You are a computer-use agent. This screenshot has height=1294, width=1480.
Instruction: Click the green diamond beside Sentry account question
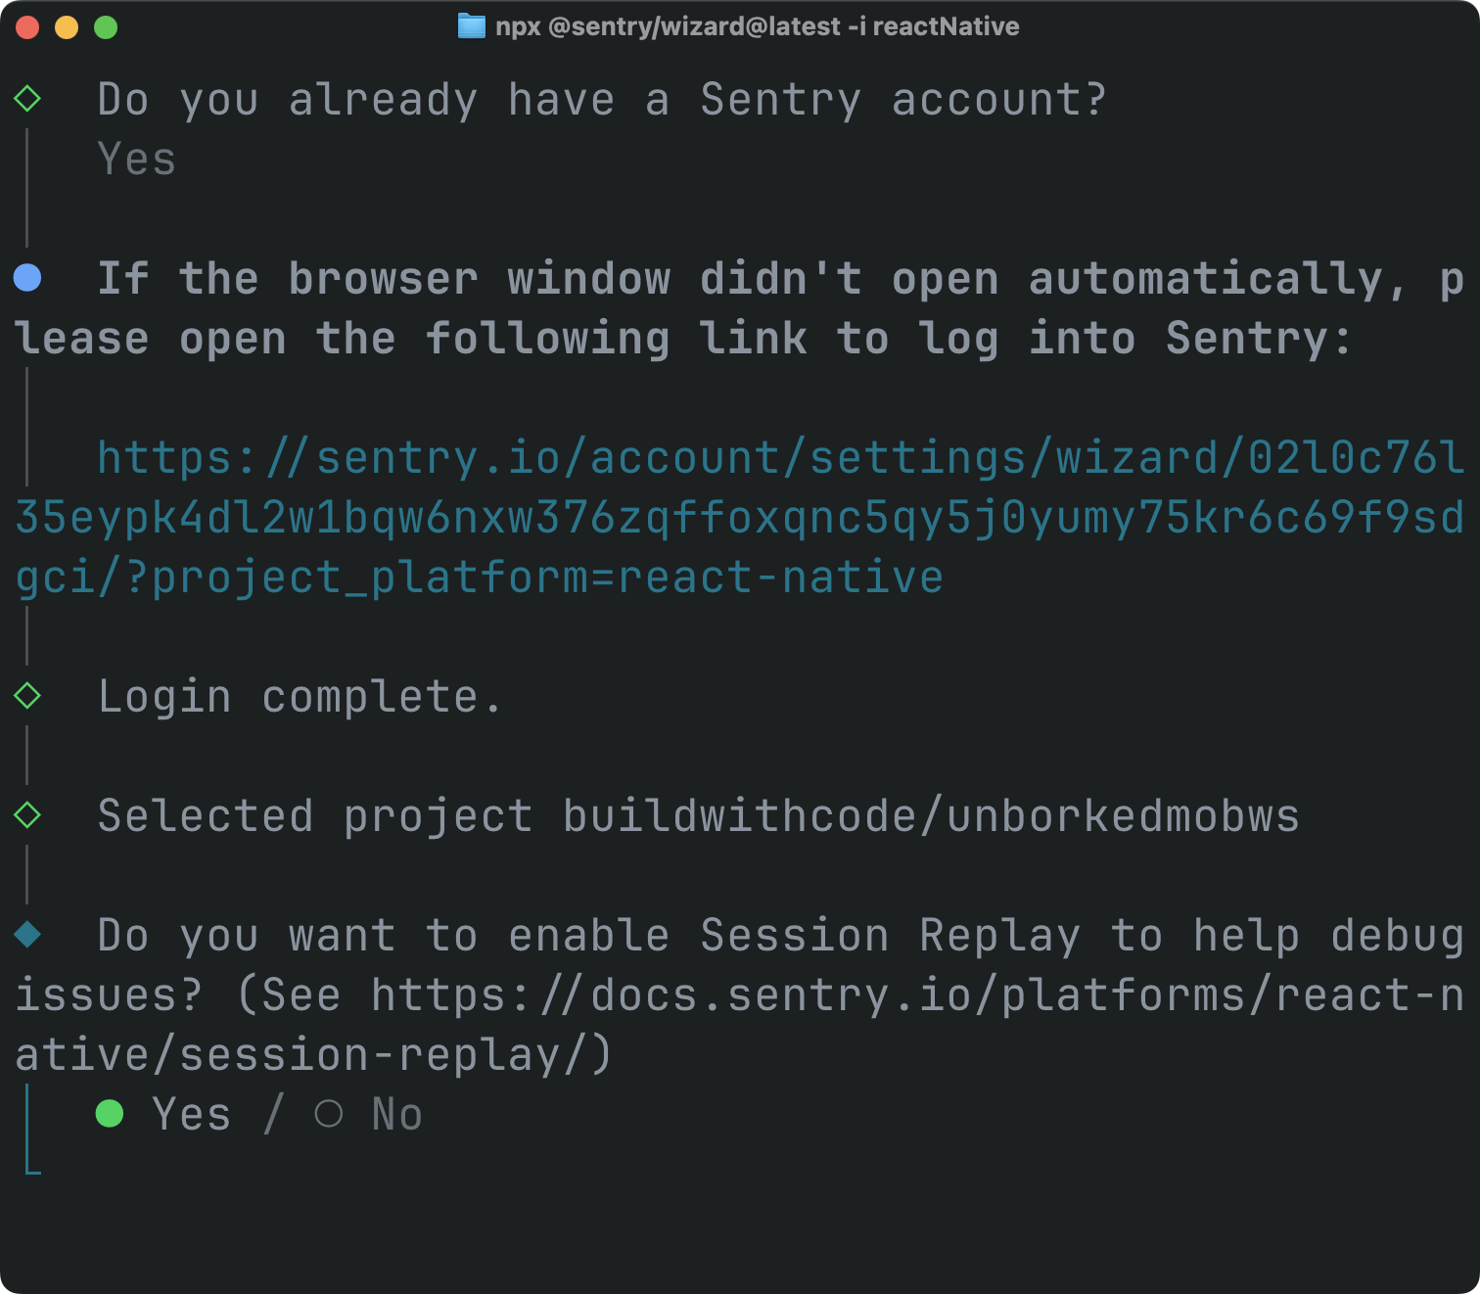(27, 99)
